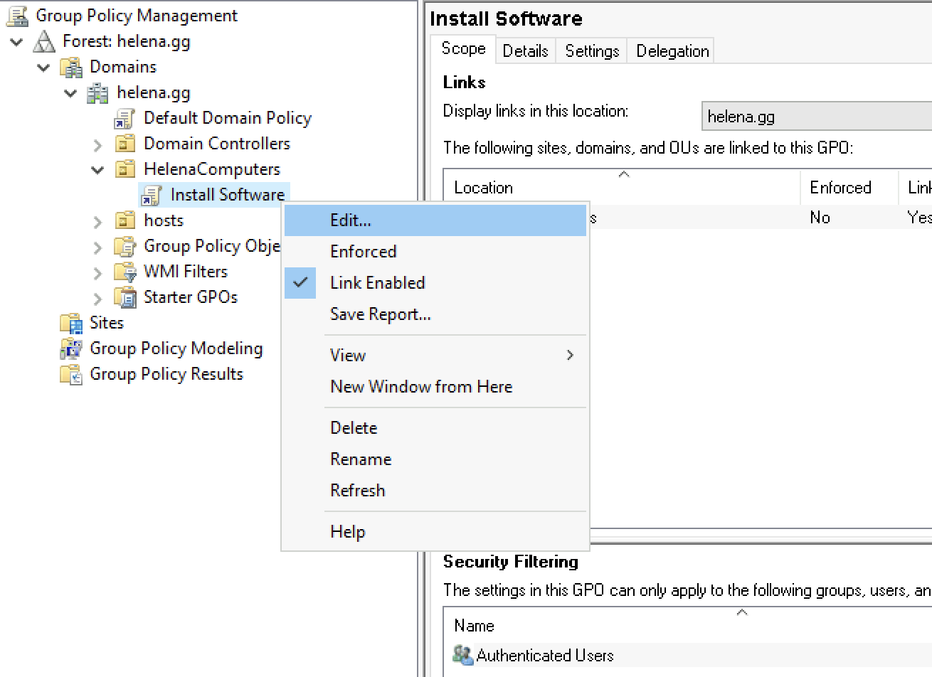932x677 pixels.
Task: Click the Default Domain Policy GPO icon
Action: coord(125,119)
